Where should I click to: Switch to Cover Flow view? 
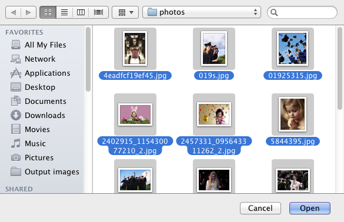(x=99, y=12)
